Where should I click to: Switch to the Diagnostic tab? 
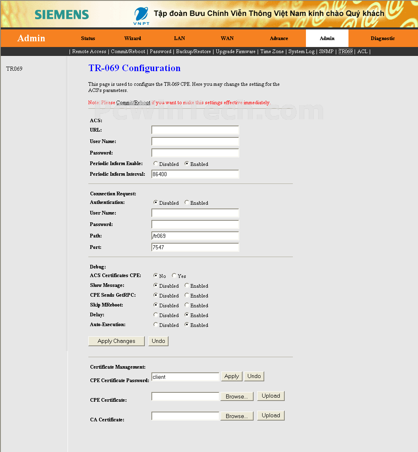[382, 38]
